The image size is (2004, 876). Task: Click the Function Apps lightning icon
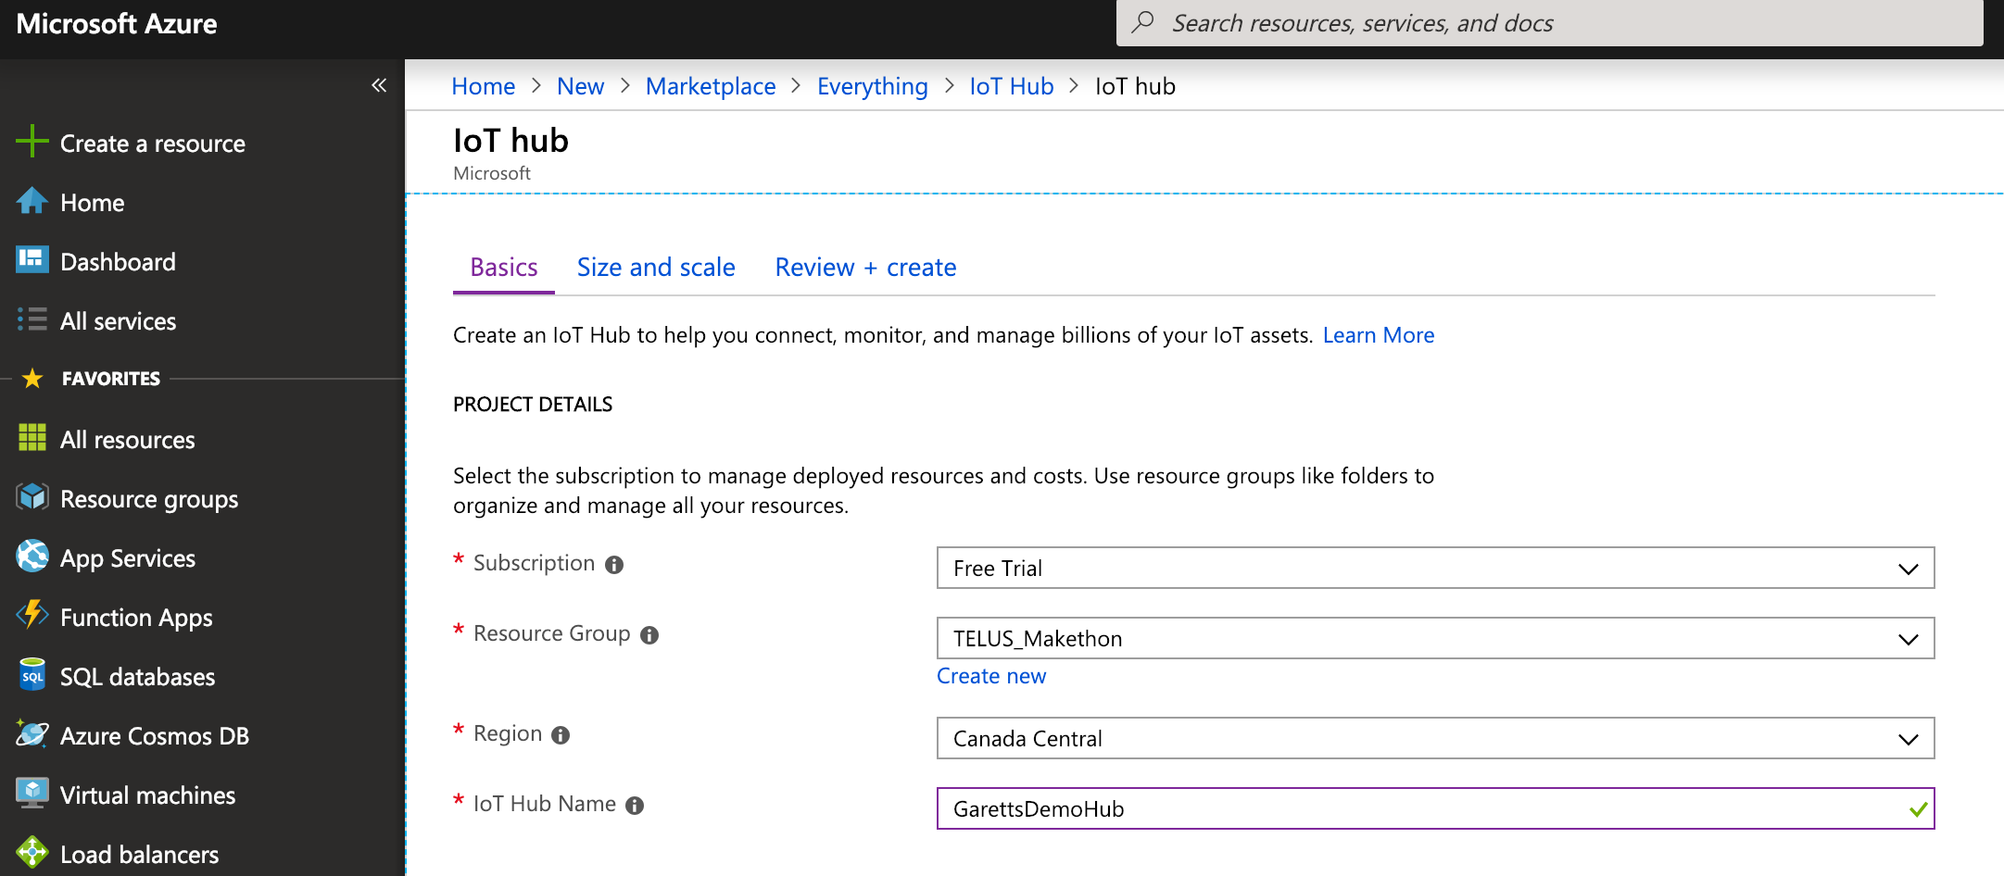32,615
